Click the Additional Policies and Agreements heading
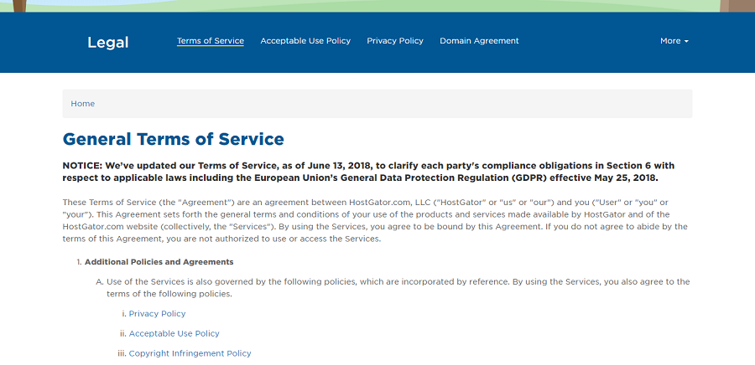 coord(159,262)
